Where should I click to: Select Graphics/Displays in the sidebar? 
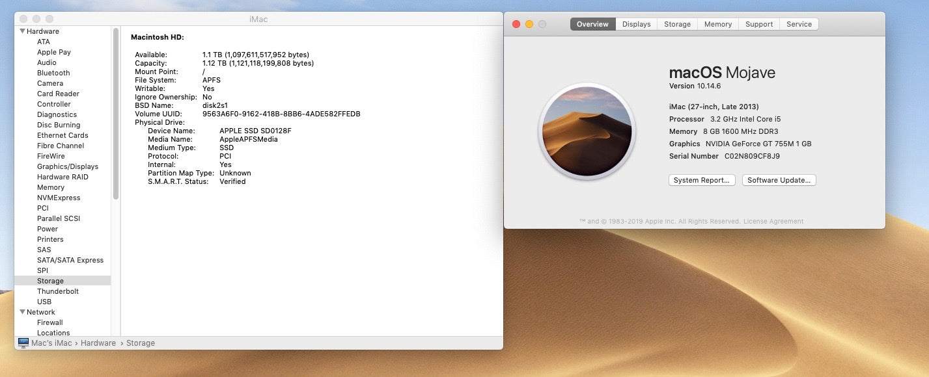pyautogui.click(x=68, y=166)
